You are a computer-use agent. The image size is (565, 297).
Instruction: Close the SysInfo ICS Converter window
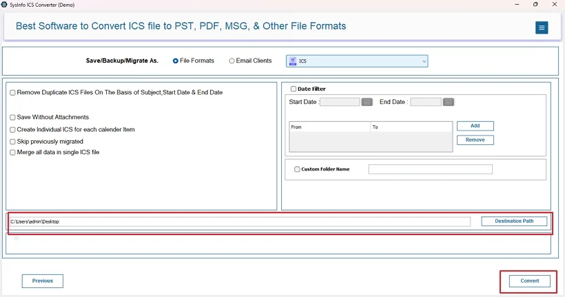pos(555,4)
